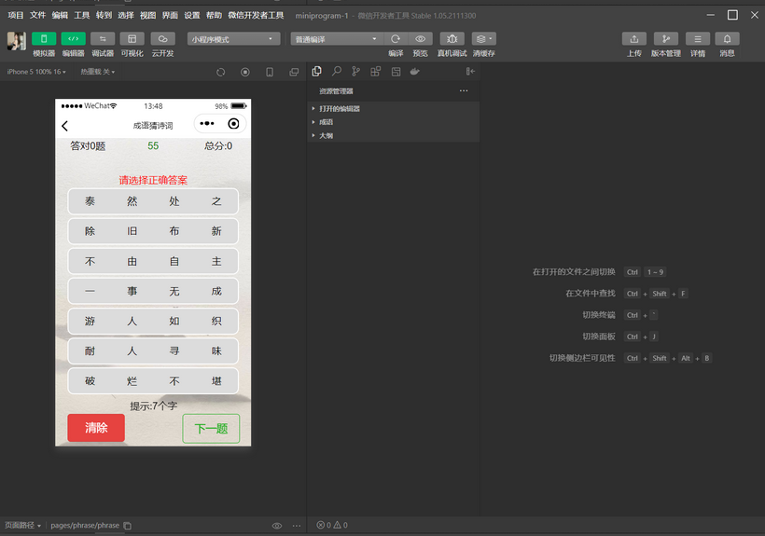Viewport: 765px width, 536px height.
Task: Open the hot reload (热重载) dropdown
Action: coord(98,72)
